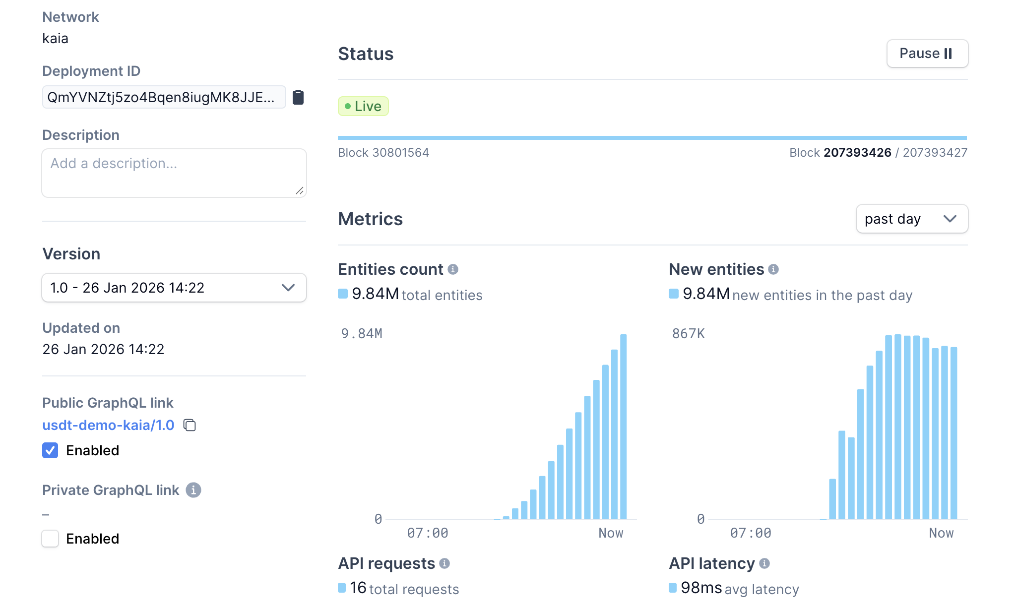
Task: Click info icon beside New entities
Action: 773,269
